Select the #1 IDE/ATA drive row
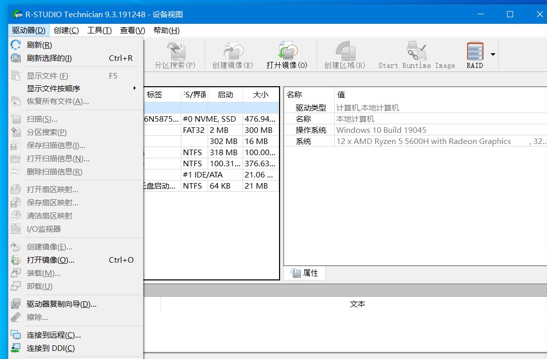The image size is (547, 359). click(211, 174)
